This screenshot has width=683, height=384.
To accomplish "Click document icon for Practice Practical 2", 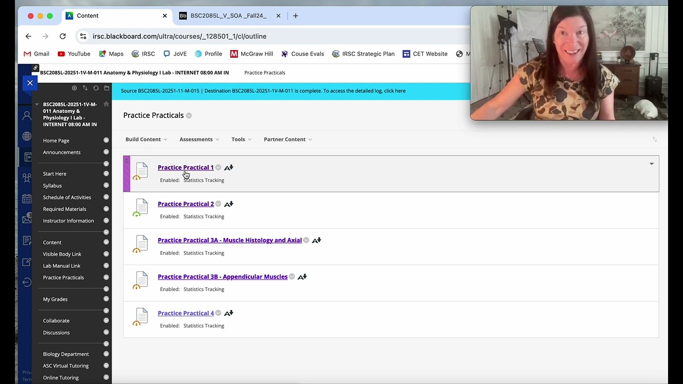I will 141,207.
